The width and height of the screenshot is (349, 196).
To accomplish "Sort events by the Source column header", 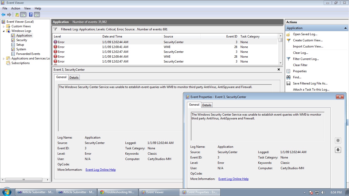I will [181, 36].
